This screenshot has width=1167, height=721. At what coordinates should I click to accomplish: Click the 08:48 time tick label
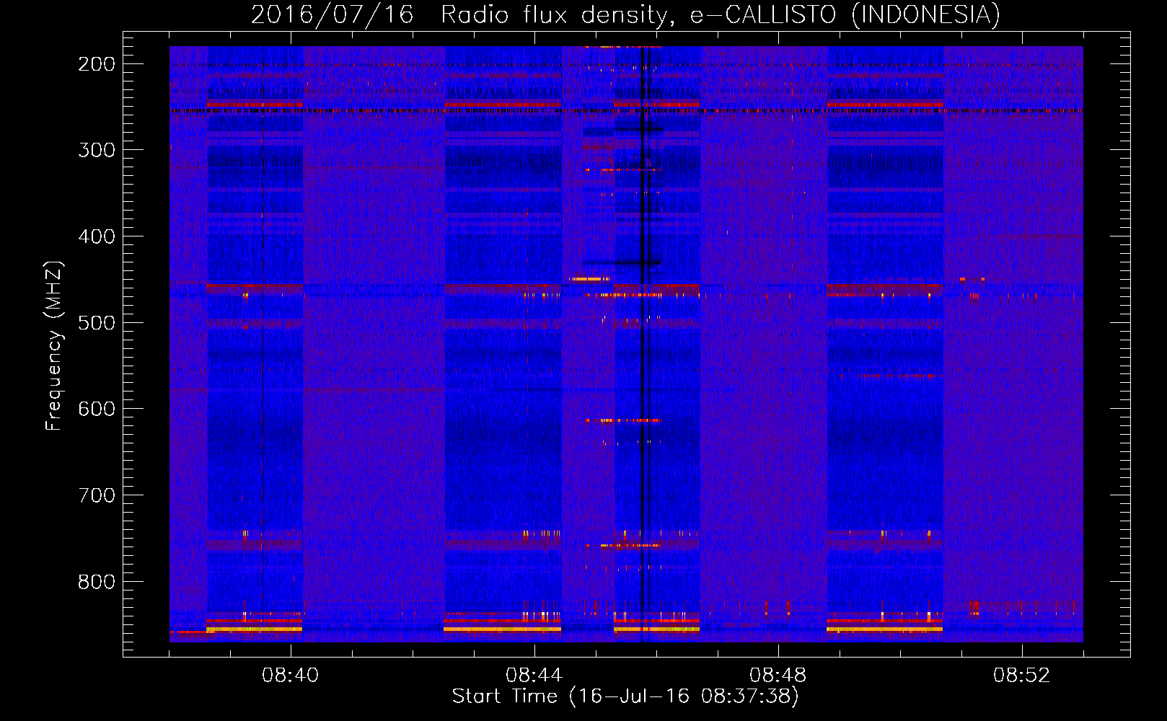pos(778,676)
